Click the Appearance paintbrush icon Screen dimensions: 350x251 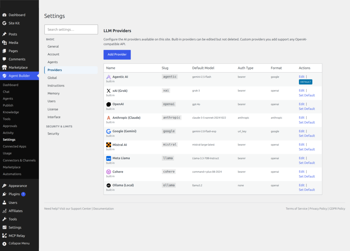click(4, 186)
